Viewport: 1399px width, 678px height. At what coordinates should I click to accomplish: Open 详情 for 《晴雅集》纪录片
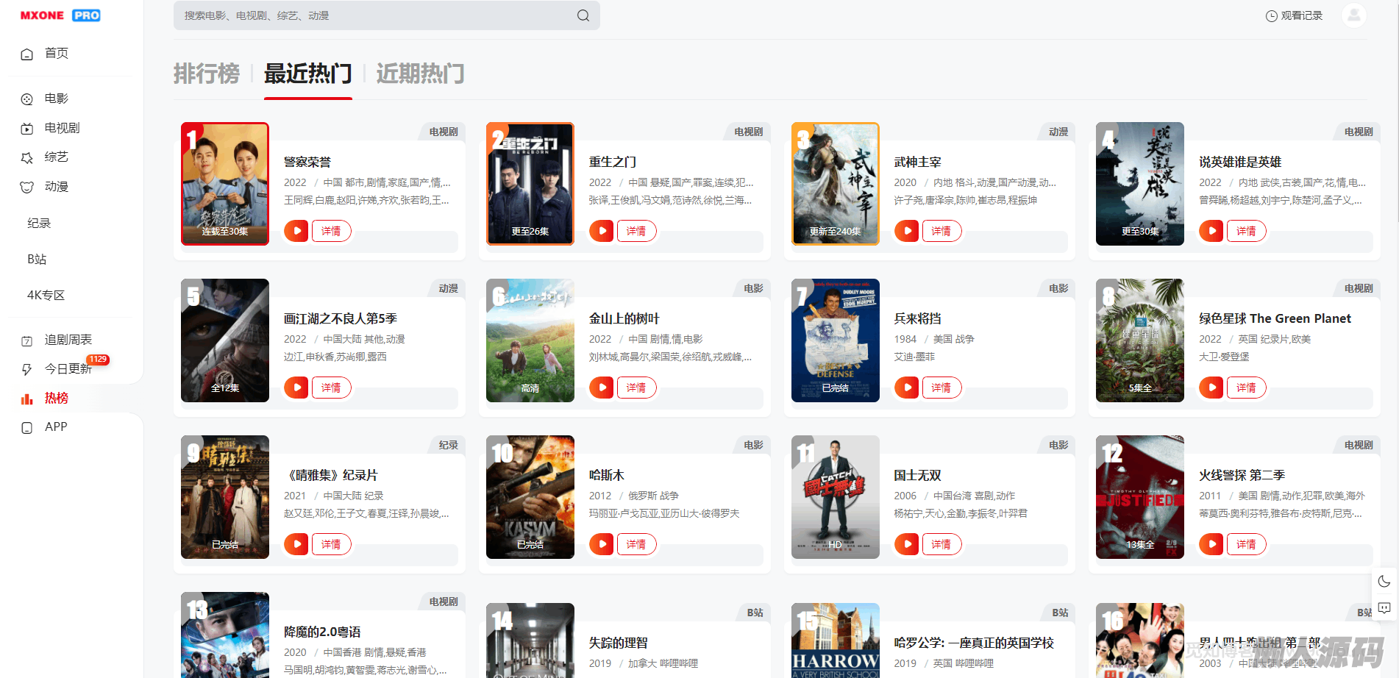(331, 544)
